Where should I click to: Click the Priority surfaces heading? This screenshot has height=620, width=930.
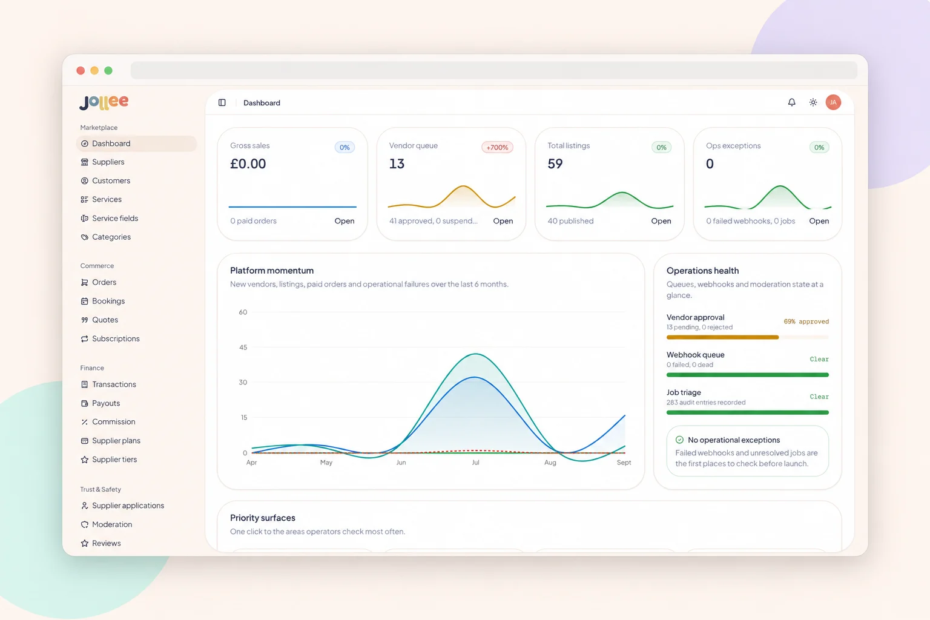[x=263, y=518]
